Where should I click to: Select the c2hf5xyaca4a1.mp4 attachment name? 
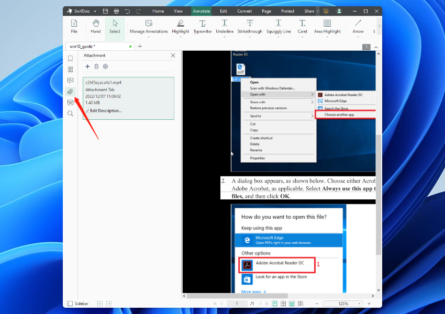tap(103, 83)
